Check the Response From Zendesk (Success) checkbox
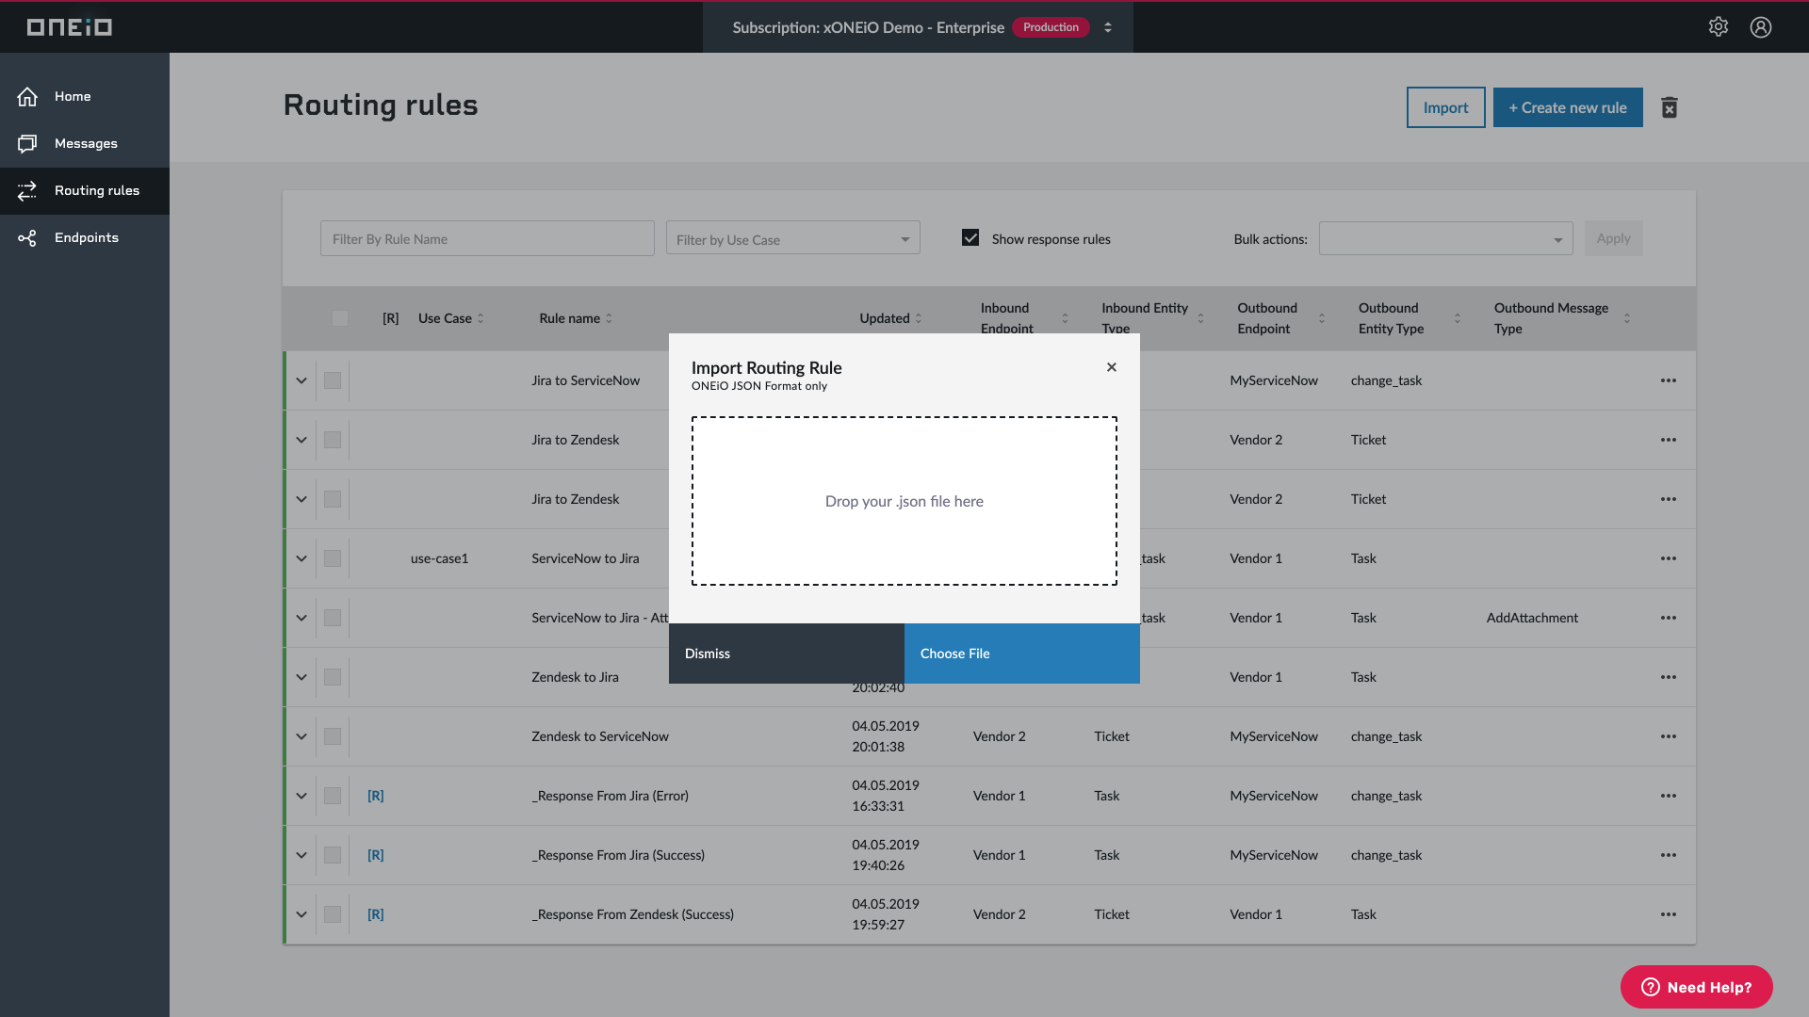This screenshot has height=1017, width=1809. [333, 914]
